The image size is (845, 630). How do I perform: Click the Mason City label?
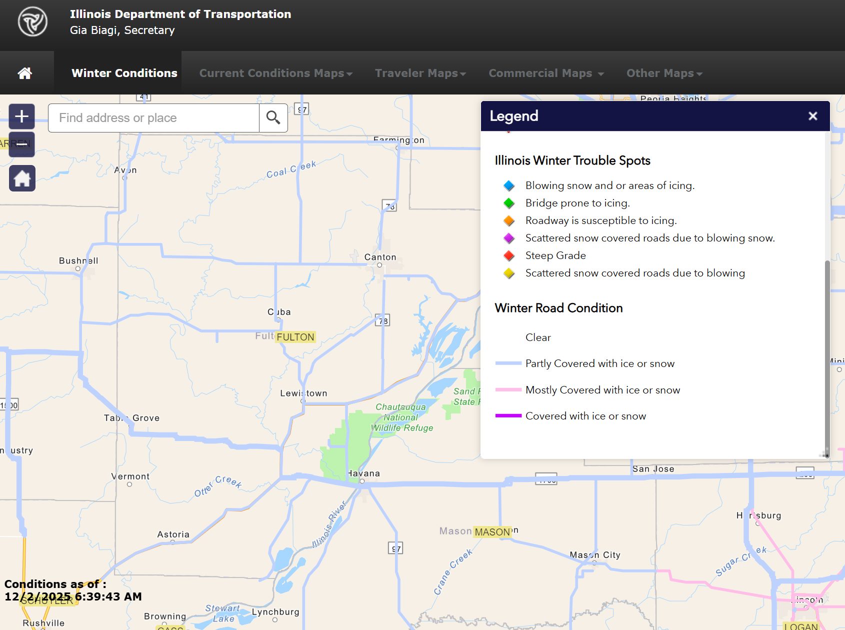595,555
